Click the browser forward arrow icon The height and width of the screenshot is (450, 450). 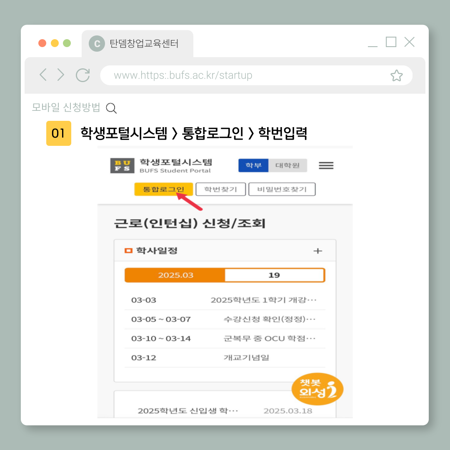61,75
